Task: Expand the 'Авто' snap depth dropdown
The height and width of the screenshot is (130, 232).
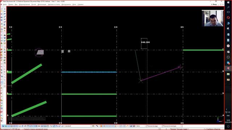Action: 145,126
